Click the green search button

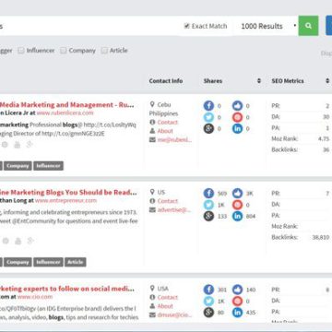[x=308, y=26]
